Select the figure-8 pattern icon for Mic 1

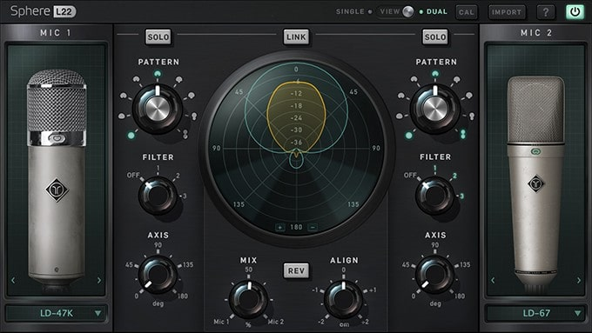click(185, 134)
